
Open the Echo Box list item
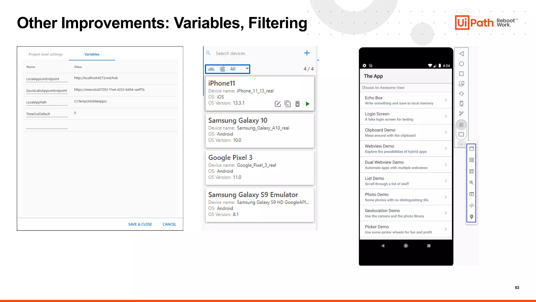406,100
